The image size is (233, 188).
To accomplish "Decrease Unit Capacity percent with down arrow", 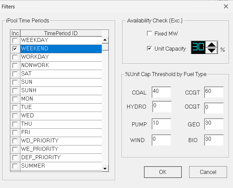I will tap(211, 51).
